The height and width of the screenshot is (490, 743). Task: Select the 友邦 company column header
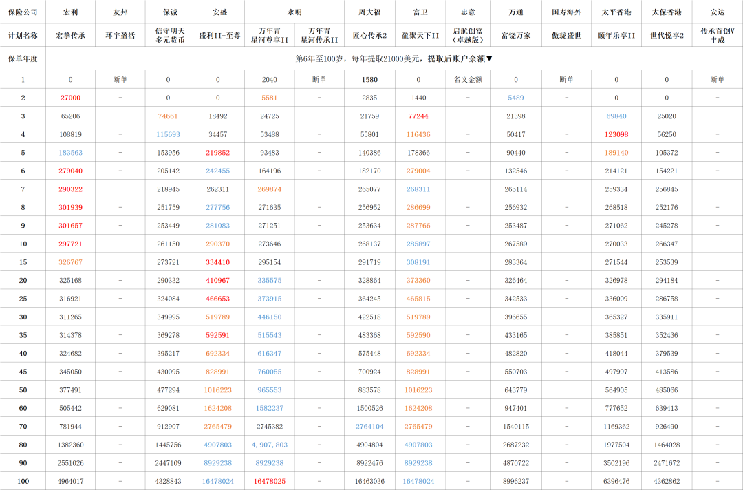pyautogui.click(x=120, y=12)
